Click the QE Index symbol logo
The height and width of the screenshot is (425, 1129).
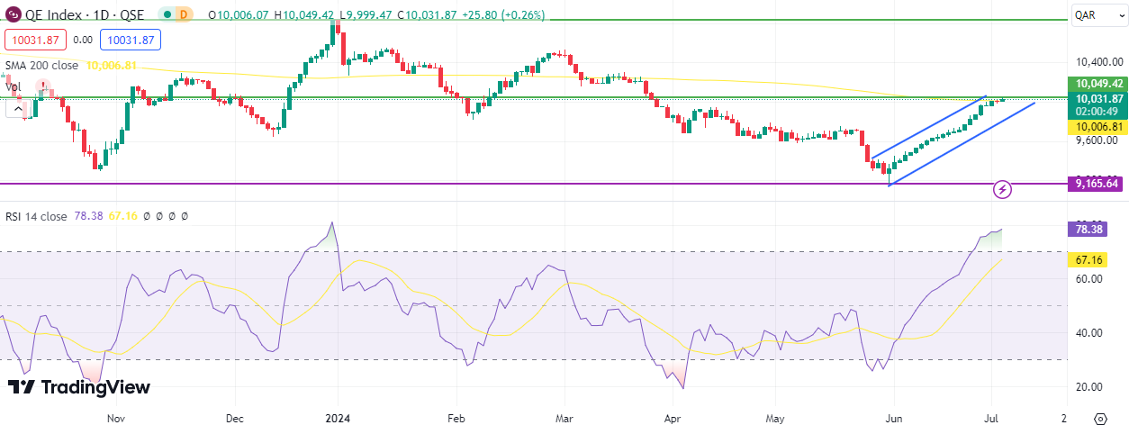coord(13,15)
